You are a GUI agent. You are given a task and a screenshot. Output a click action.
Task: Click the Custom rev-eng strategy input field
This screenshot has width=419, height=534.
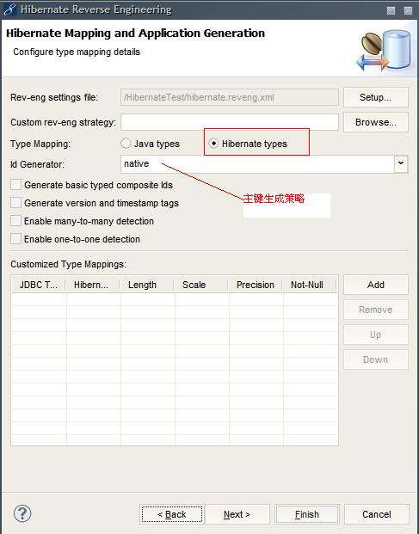(230, 122)
